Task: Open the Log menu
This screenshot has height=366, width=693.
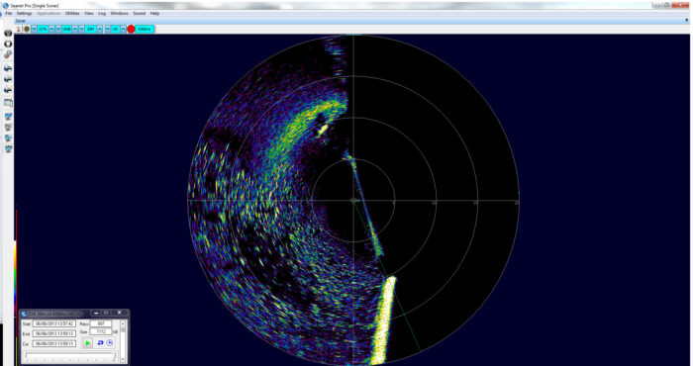Action: 102,13
